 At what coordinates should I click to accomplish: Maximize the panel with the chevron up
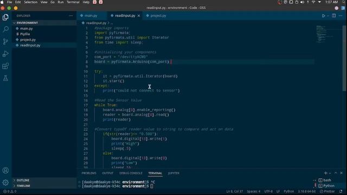pos(336,173)
